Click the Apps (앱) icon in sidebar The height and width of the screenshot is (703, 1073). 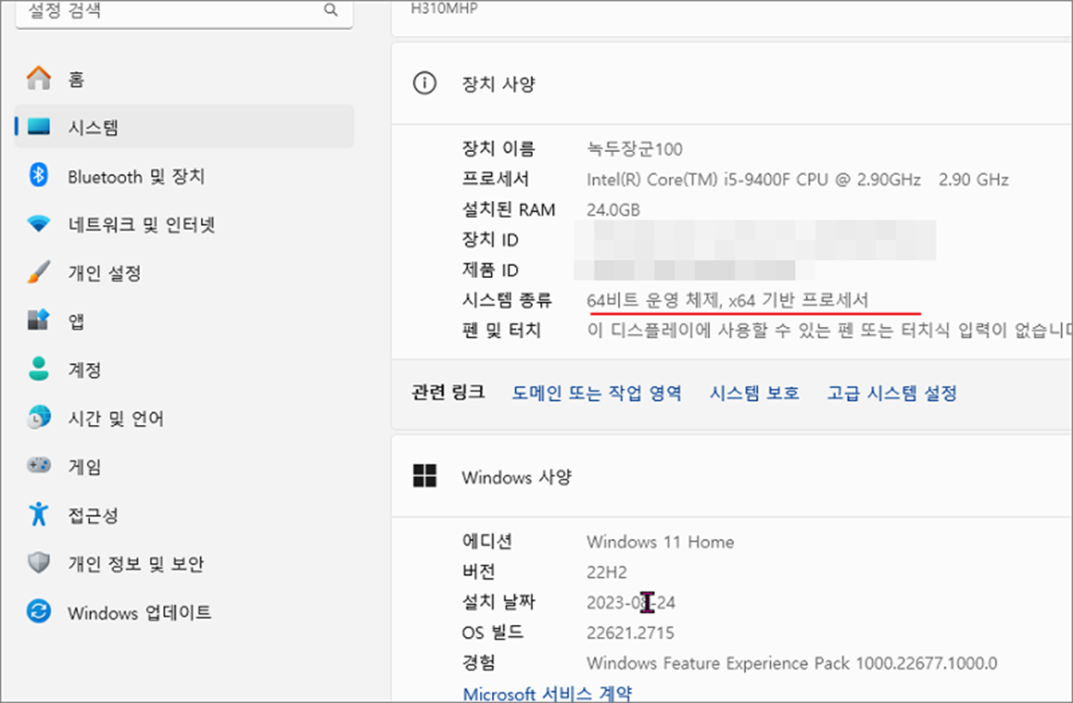coord(39,322)
